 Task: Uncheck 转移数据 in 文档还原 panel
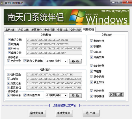pos(92,96)
